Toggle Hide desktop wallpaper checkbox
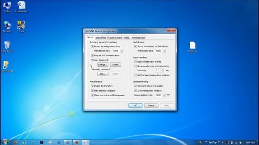The image size is (259, 145). click(93, 91)
